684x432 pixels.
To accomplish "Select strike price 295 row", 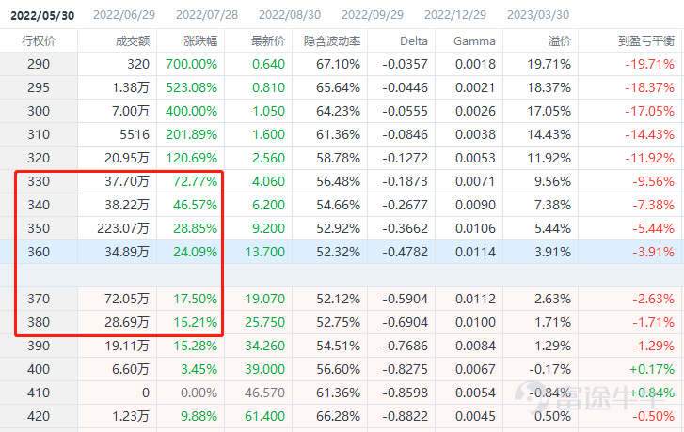I will coord(342,87).
